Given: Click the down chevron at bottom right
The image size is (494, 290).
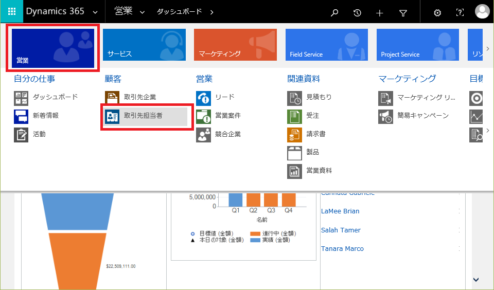Looking at the screenshot, I should (476, 279).
